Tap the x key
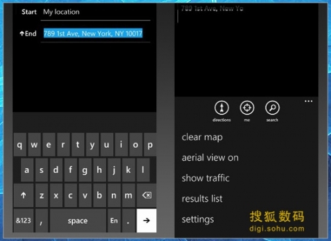Image resolution: width=331 pixels, height=241 pixels. point(56,195)
